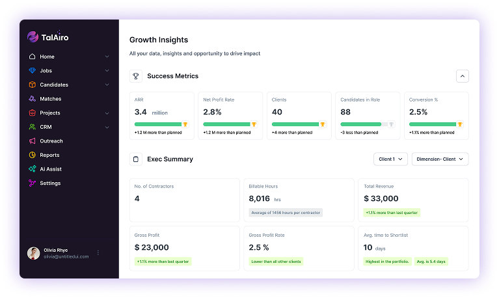
Task: Click the Success Metrics trophy icon
Action: pos(136,76)
